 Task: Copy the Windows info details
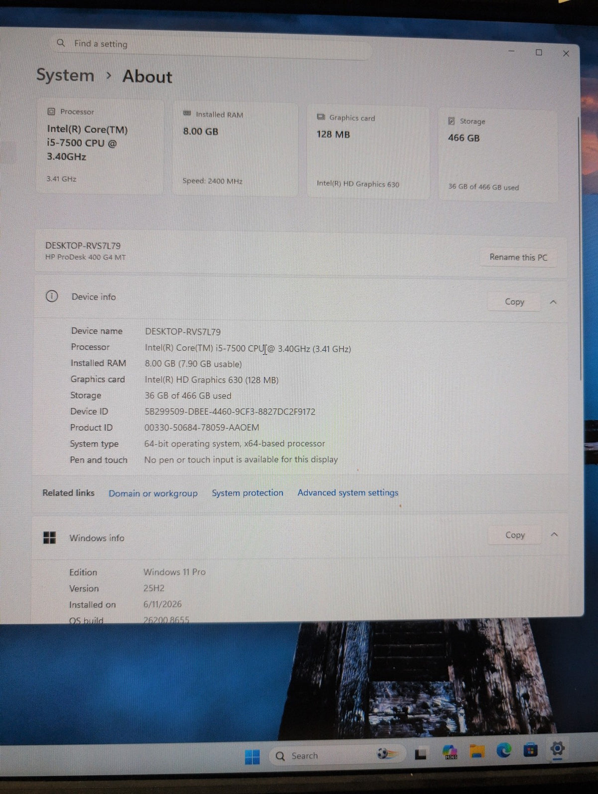pos(515,535)
